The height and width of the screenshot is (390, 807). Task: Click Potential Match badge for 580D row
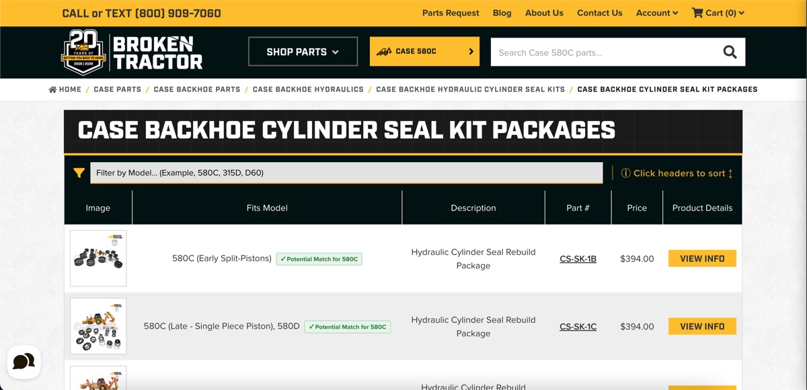tap(348, 327)
